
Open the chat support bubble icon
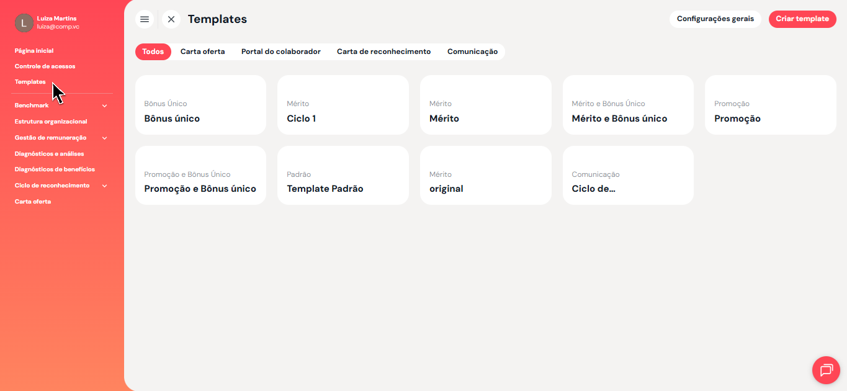(x=826, y=370)
